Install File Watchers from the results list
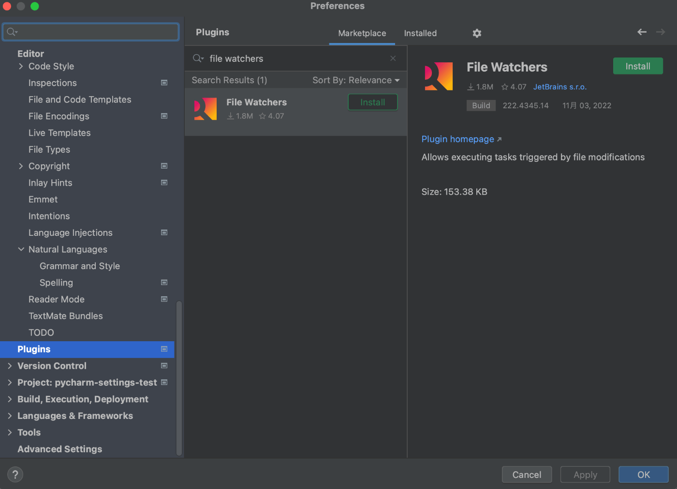The image size is (677, 489). coord(372,102)
